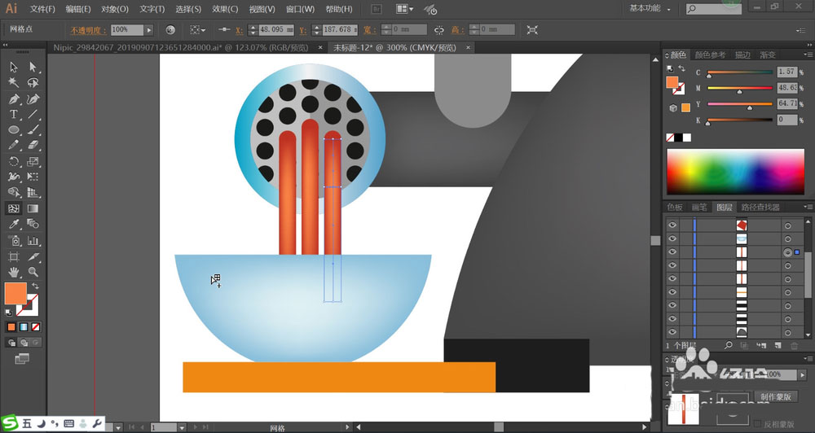This screenshot has height=433, width=815.
Task: Pick a color from the spectrum bar
Action: point(735,172)
